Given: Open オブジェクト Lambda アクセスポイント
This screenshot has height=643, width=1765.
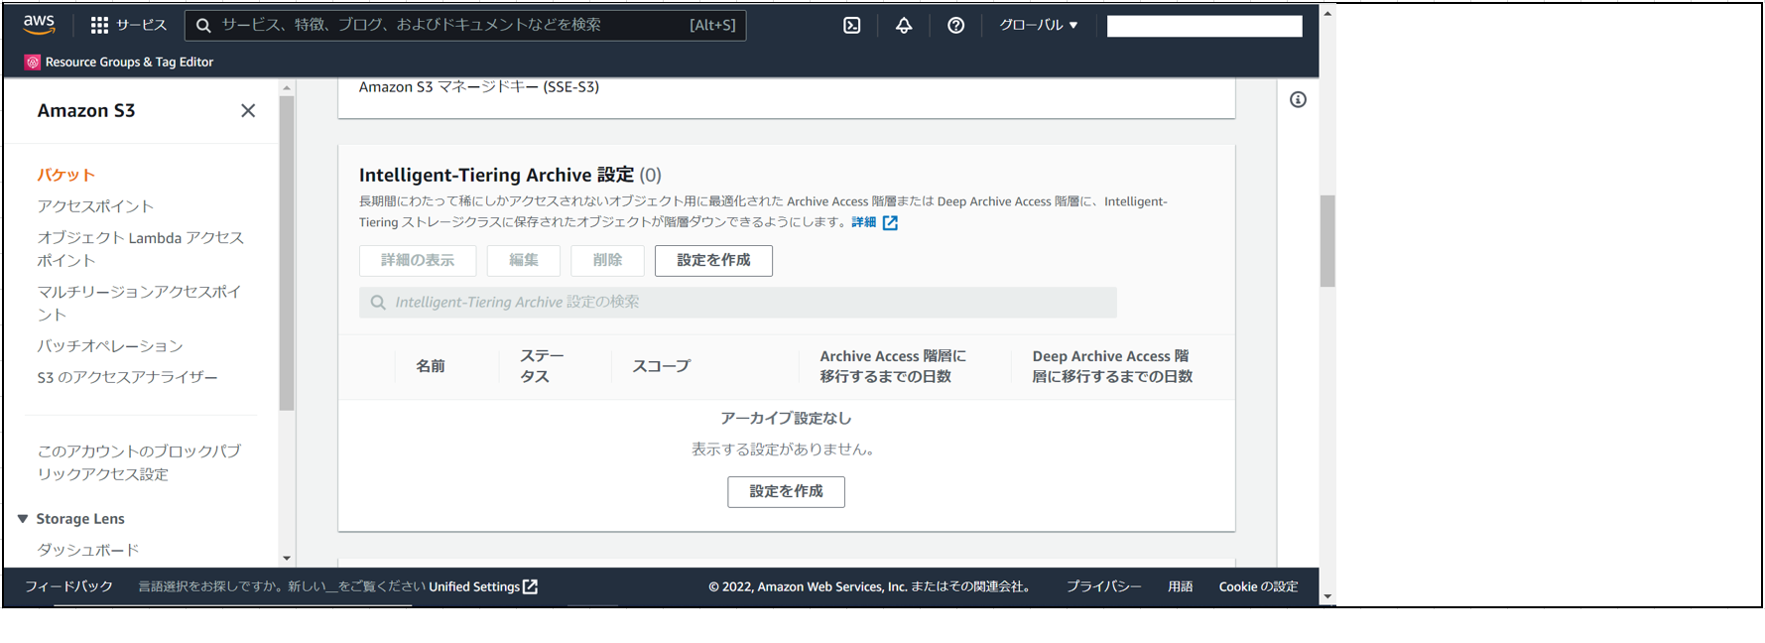Looking at the screenshot, I should pos(141,249).
